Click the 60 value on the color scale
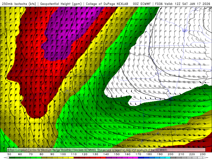212x159 pixels. 20,154
